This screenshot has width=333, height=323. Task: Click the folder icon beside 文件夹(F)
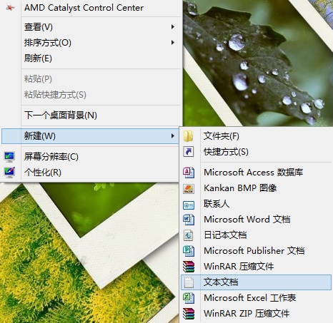pyautogui.click(x=189, y=136)
